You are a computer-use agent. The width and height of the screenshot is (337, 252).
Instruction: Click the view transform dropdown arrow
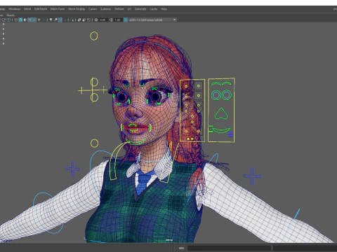tap(175, 20)
